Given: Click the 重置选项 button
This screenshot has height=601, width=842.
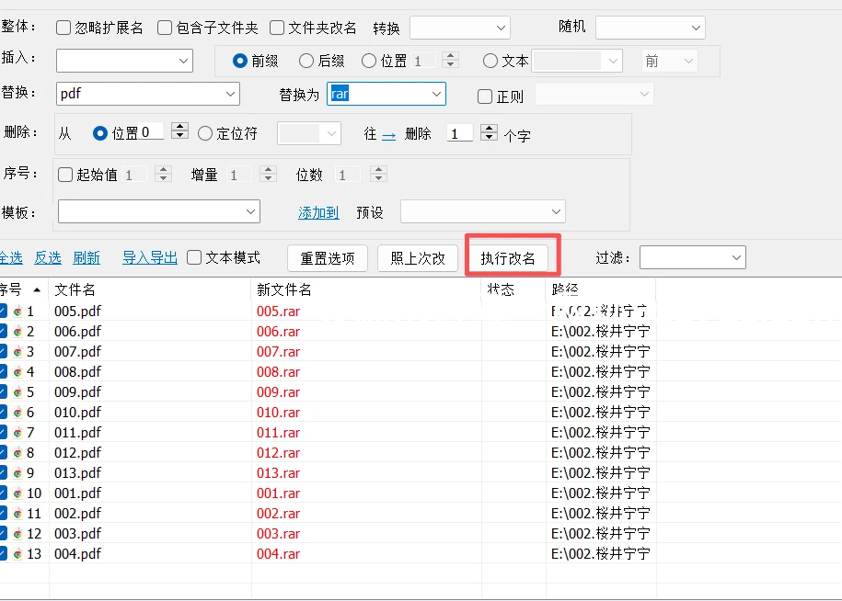Looking at the screenshot, I should (327, 258).
